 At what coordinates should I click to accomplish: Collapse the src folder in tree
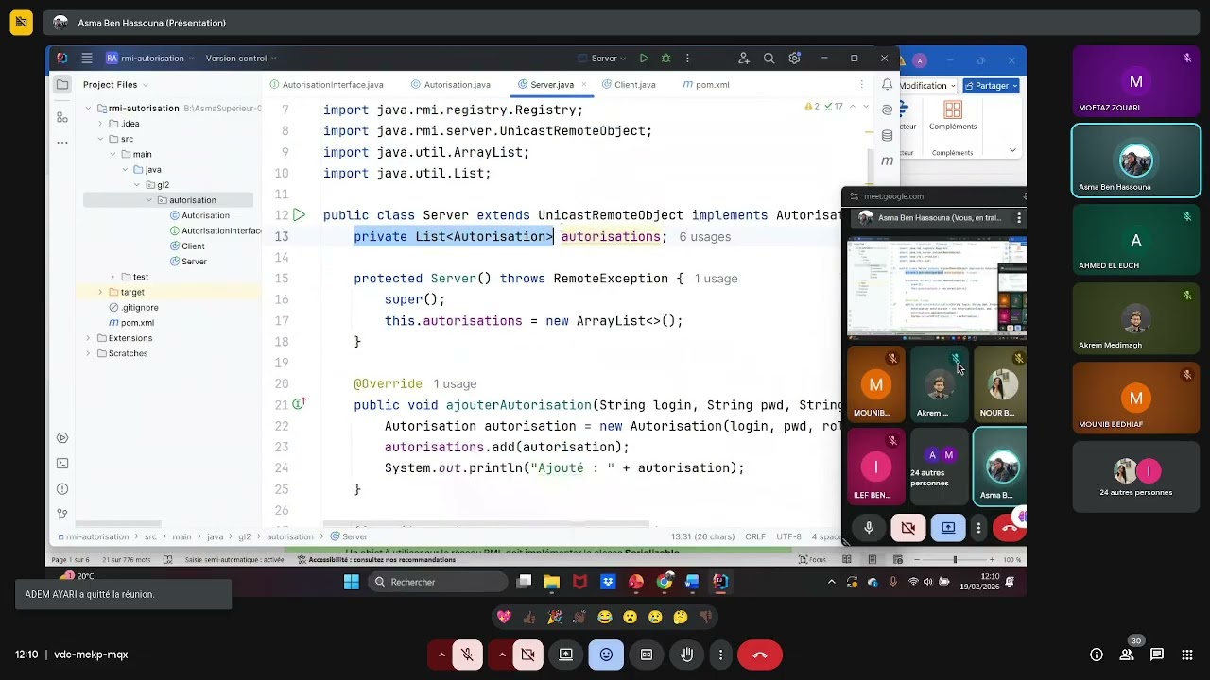click(101, 139)
